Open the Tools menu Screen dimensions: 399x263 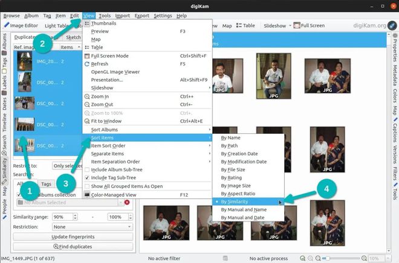[105, 16]
